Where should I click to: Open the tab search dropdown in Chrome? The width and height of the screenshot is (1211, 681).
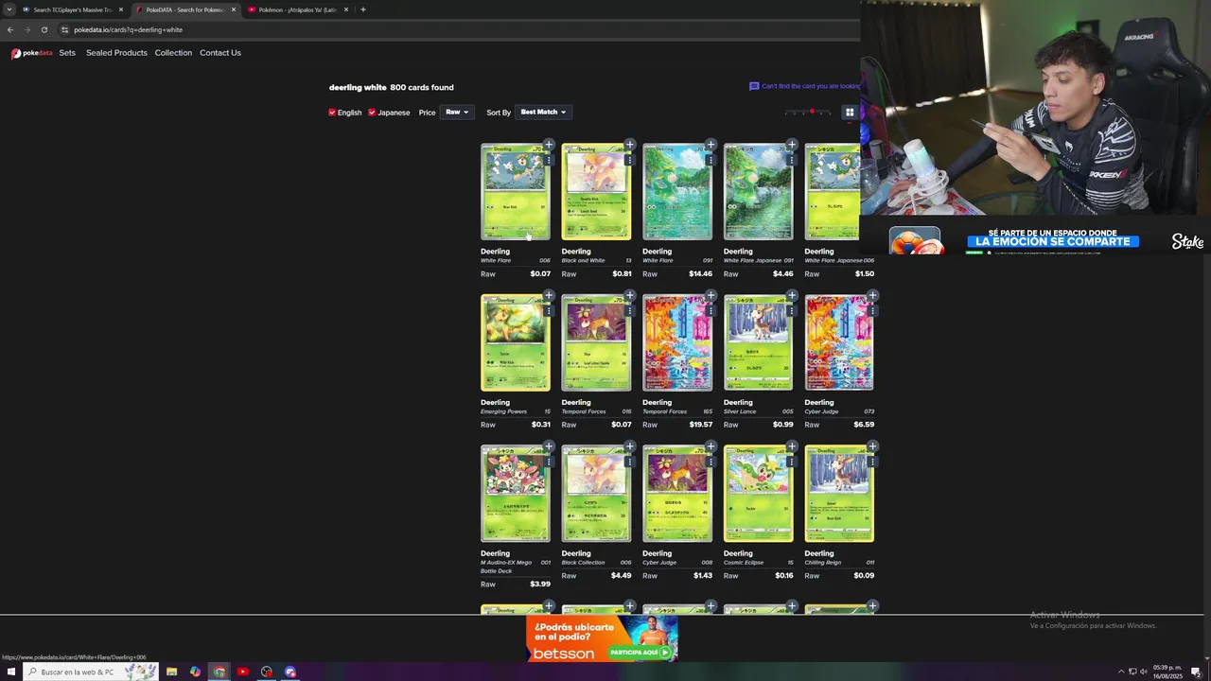[9, 9]
